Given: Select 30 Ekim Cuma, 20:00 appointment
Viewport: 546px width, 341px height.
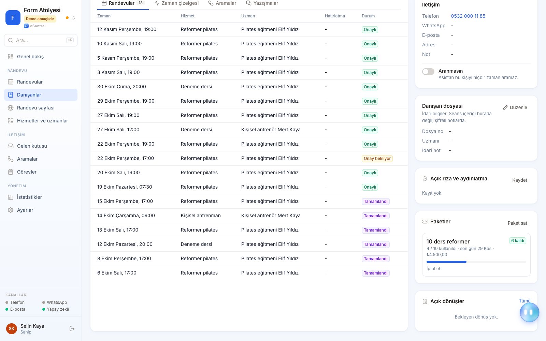Looking at the screenshot, I should click(249, 87).
